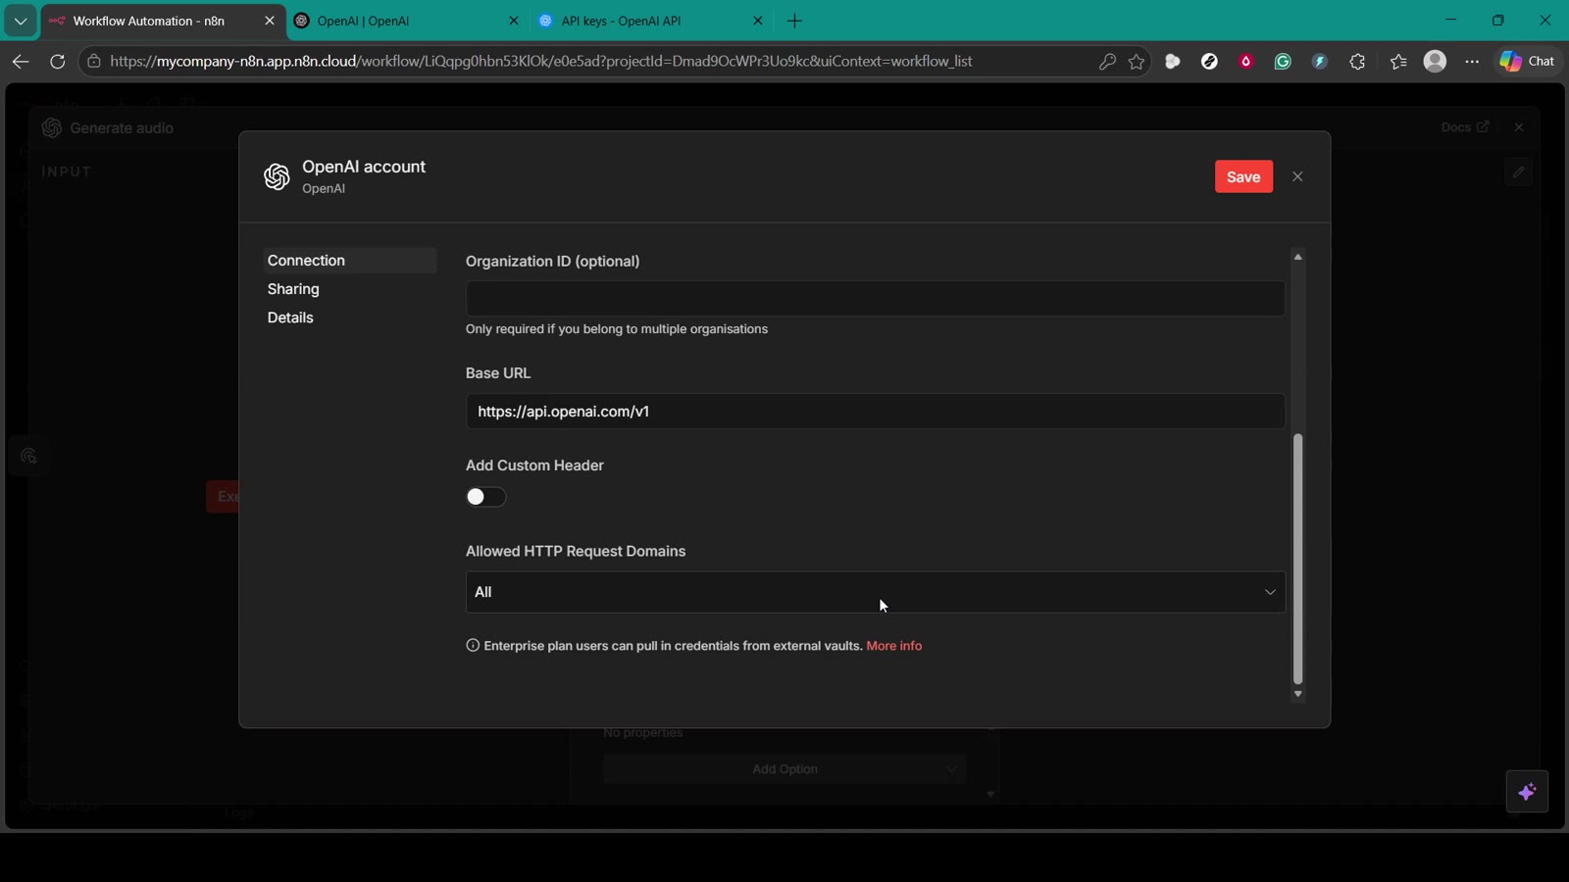Open the AI assistant sparkle button

coord(1527,792)
